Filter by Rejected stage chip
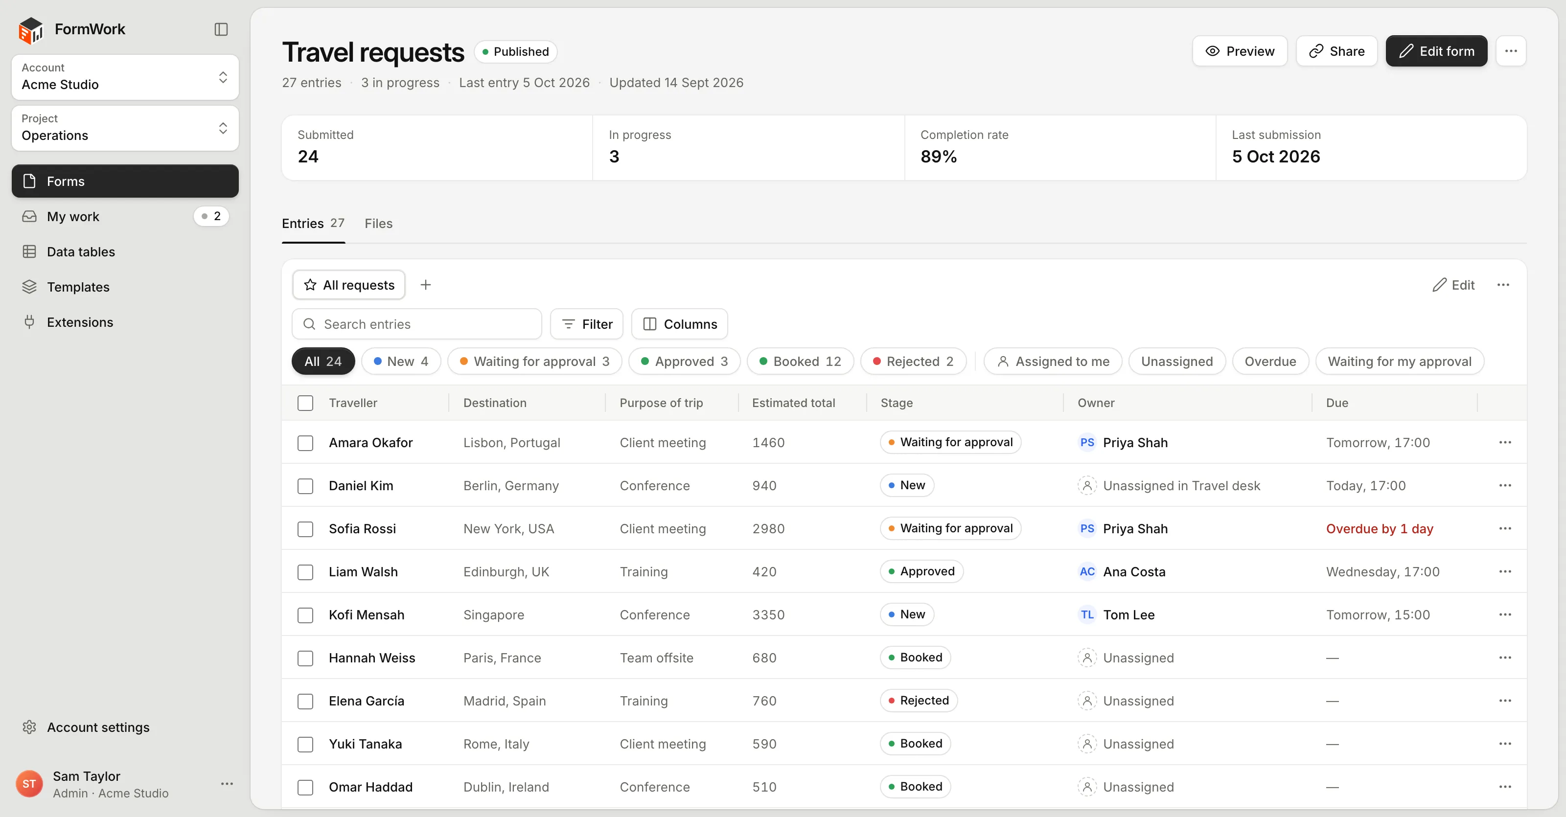The image size is (1566, 817). (913, 362)
